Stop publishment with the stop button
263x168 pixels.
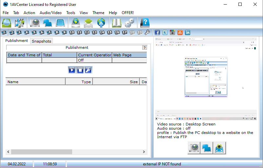(80, 70)
